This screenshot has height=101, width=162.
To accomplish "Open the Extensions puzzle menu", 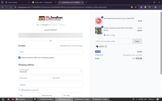I will pos(149,7).
